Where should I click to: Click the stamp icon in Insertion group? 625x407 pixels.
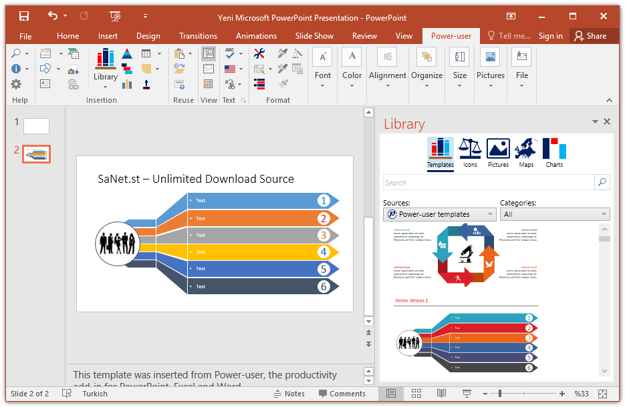(147, 85)
